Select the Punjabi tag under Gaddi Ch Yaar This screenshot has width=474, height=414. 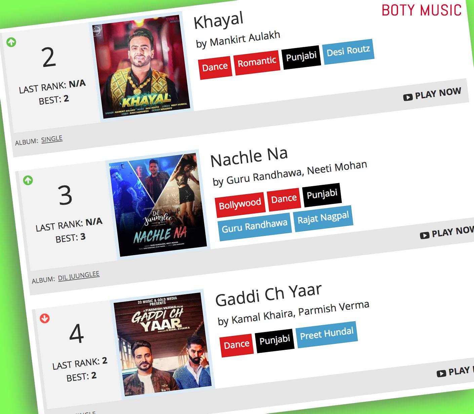tap(275, 340)
